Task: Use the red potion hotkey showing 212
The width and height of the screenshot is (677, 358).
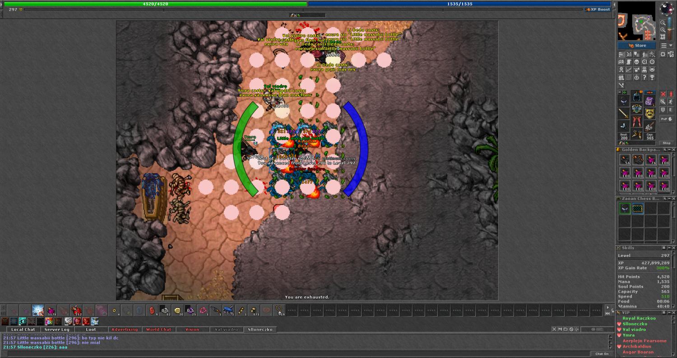Action: pyautogui.click(x=76, y=310)
